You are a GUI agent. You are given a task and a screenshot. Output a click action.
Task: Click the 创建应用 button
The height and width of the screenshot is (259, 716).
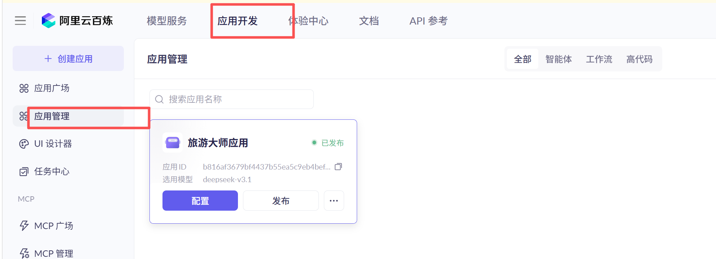[68, 58]
